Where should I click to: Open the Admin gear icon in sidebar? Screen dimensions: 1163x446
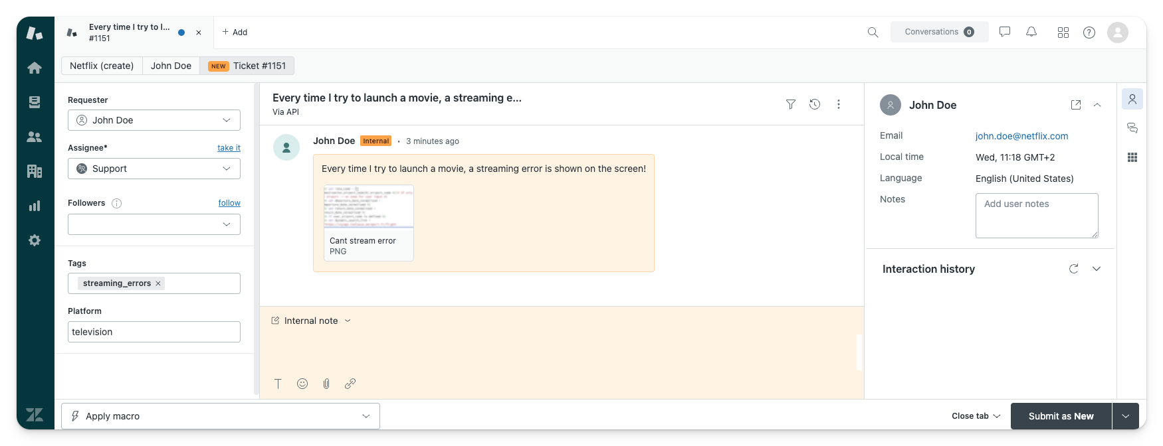pyautogui.click(x=35, y=240)
